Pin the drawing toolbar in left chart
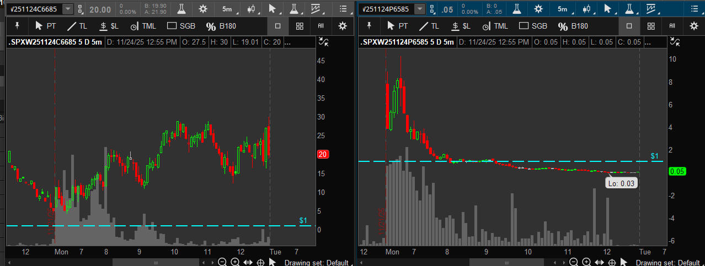Viewport: 705px width, 266px height. (x=18, y=26)
